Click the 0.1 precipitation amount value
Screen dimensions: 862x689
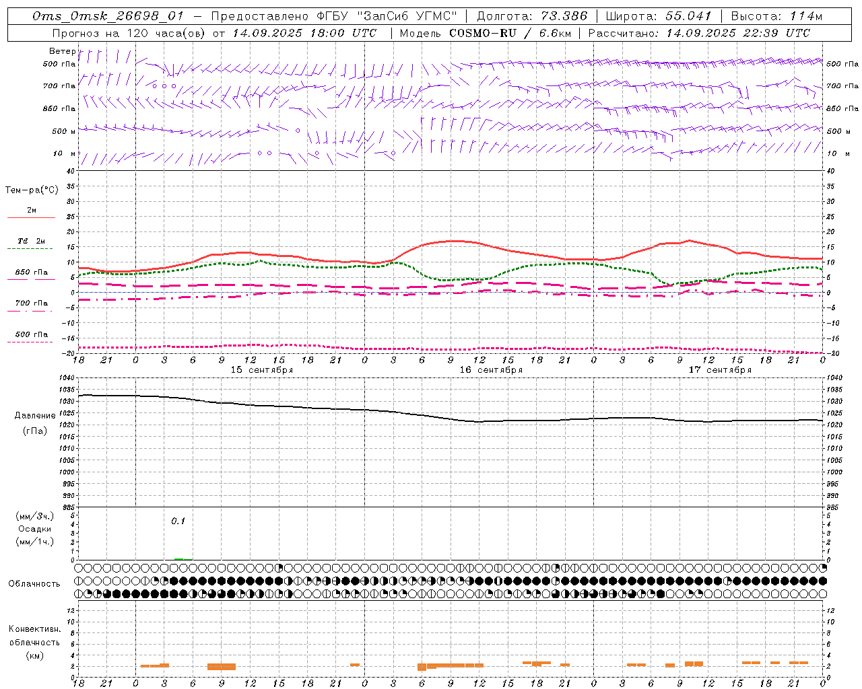click(x=178, y=521)
